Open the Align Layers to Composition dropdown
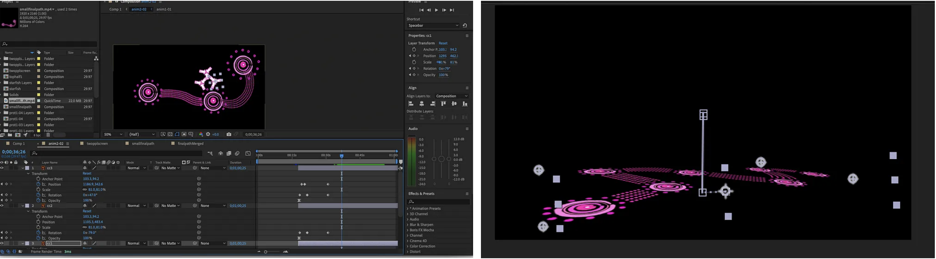936x259 pixels. [x=452, y=96]
